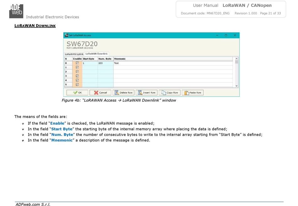Click the Num. Byte cell containing 200
This screenshot has width=298, height=206.
pos(105,63)
